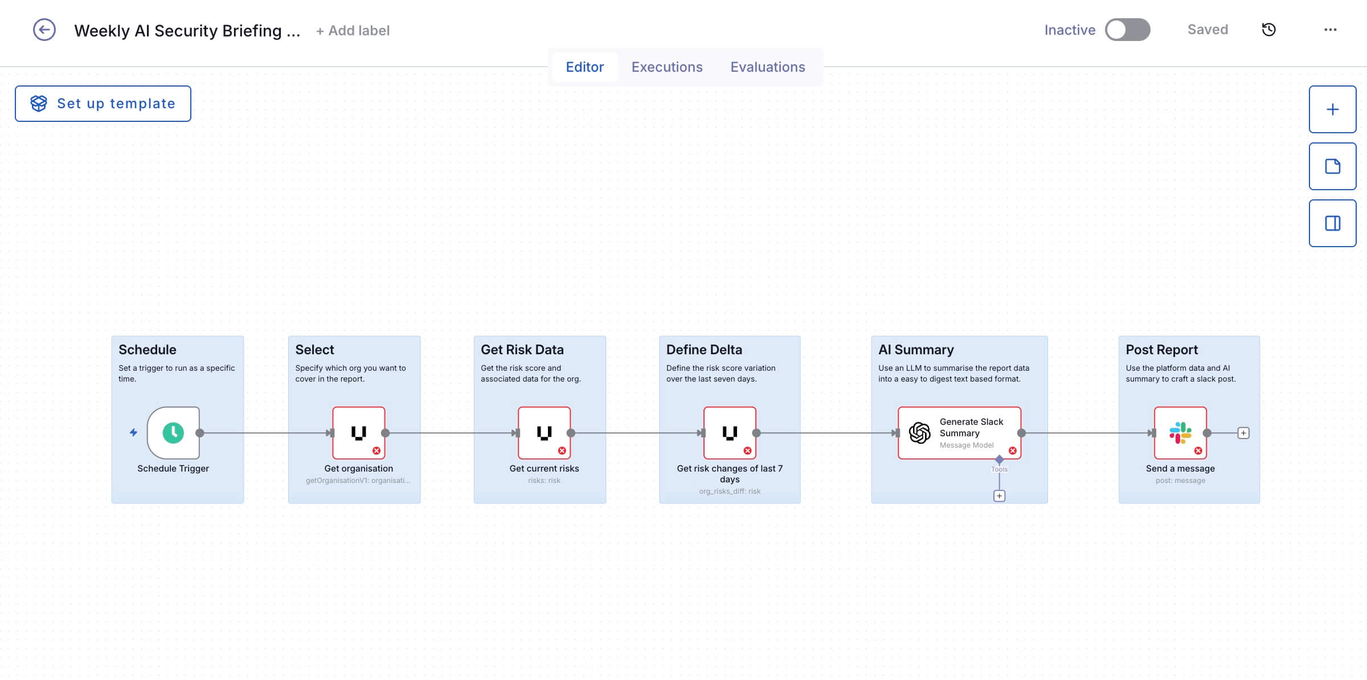Click plus under Tools on Message Model

click(998, 495)
